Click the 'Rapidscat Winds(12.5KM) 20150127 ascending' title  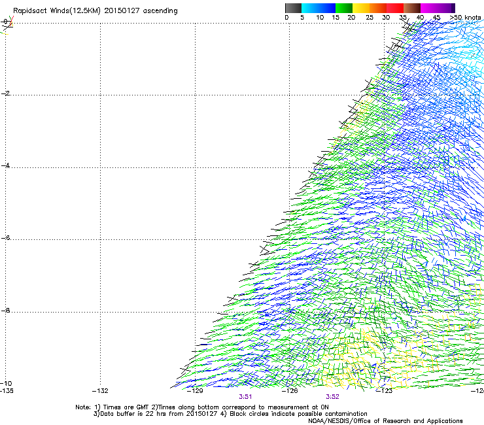click(95, 11)
